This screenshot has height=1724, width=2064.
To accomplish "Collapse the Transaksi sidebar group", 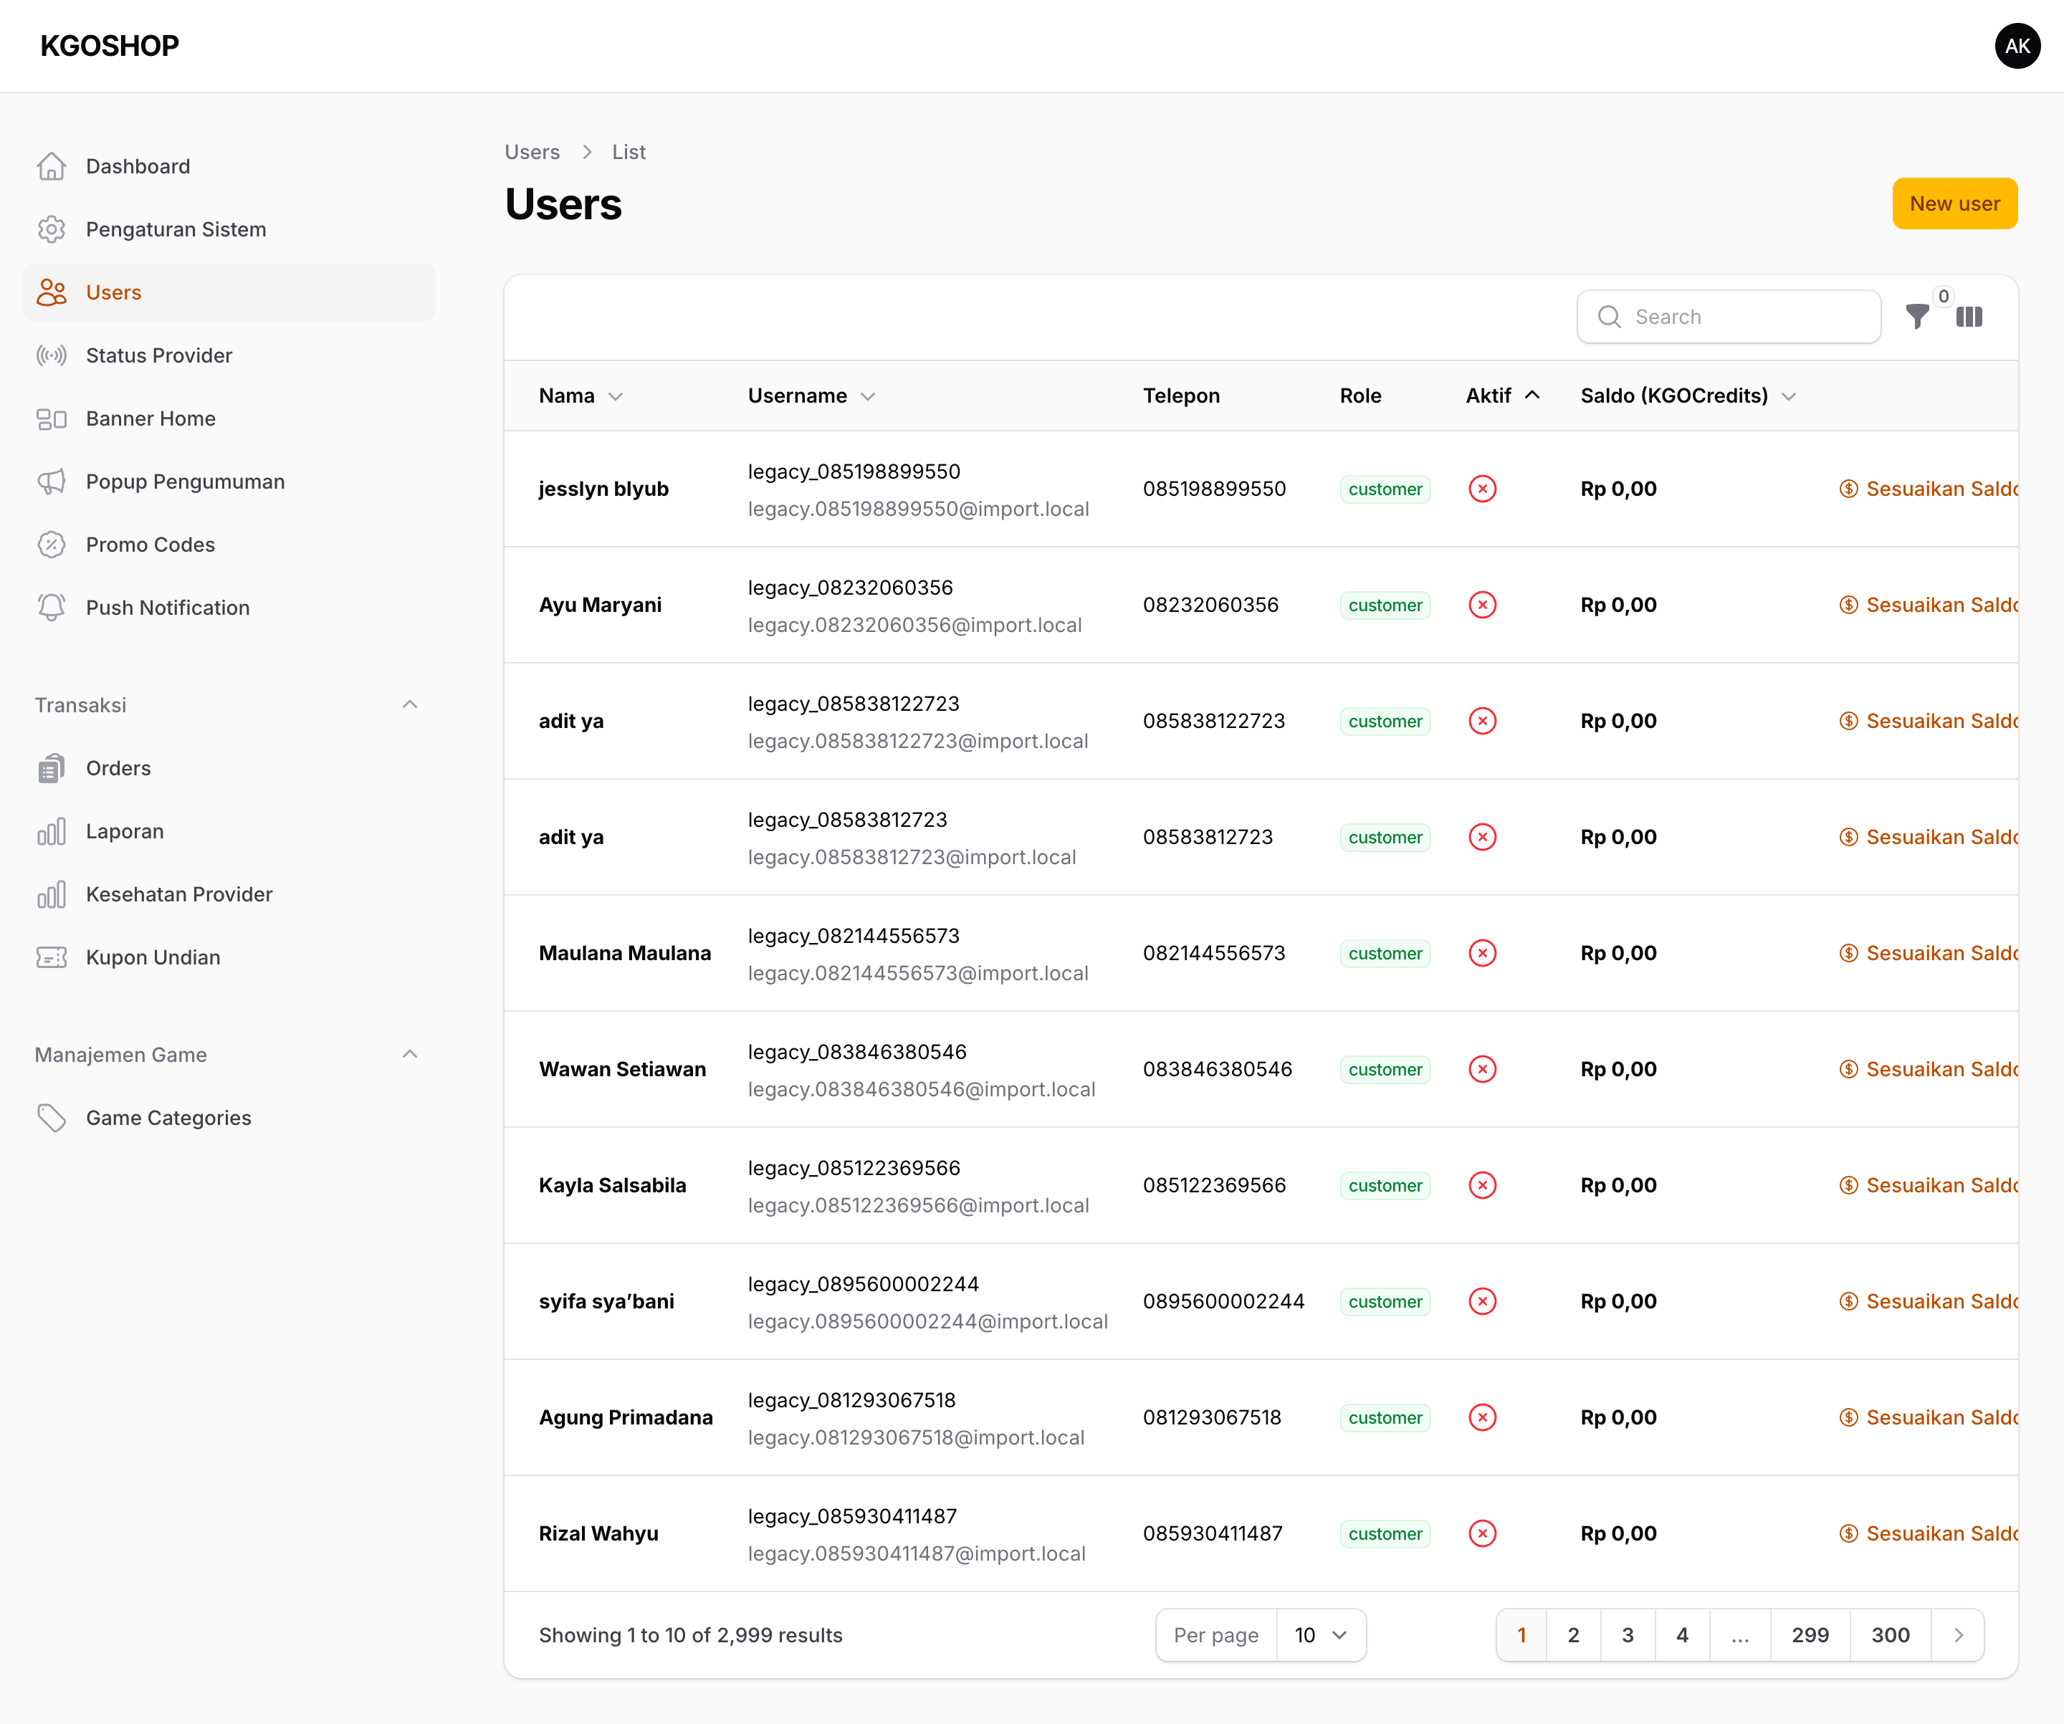I will pos(410,705).
